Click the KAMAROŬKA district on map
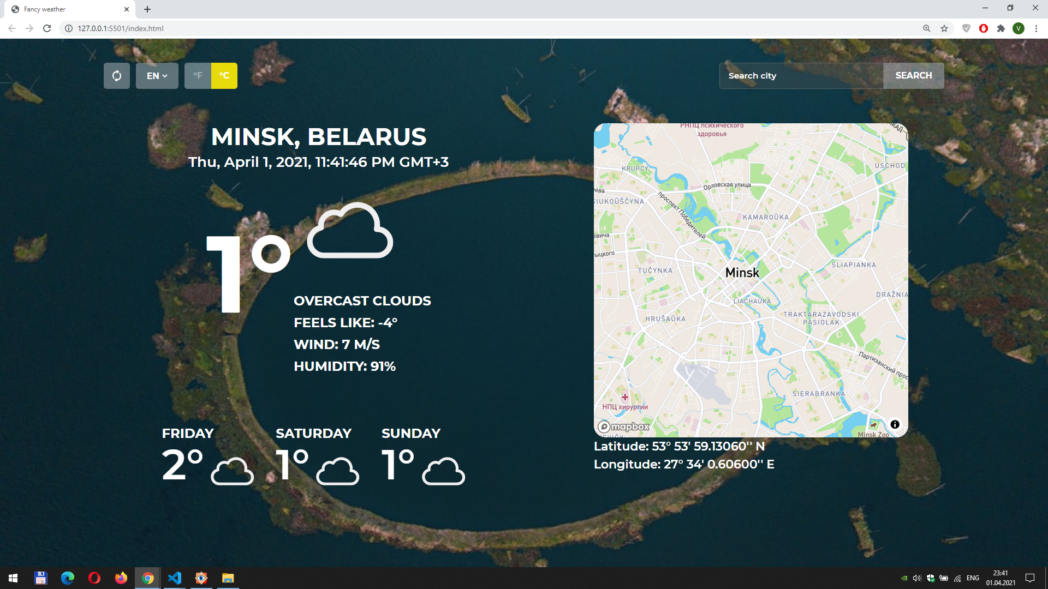1048x589 pixels. 766,217
